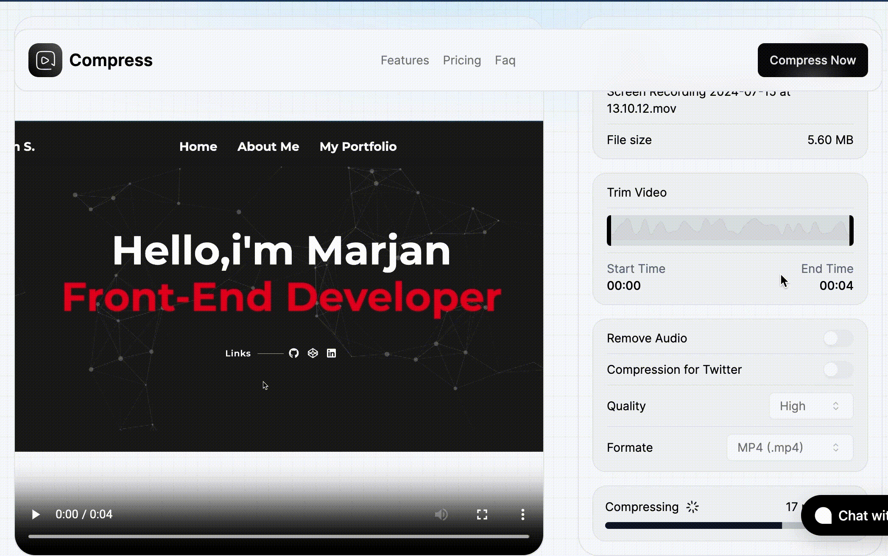
Task: Open the Features nav link
Action: [405, 60]
